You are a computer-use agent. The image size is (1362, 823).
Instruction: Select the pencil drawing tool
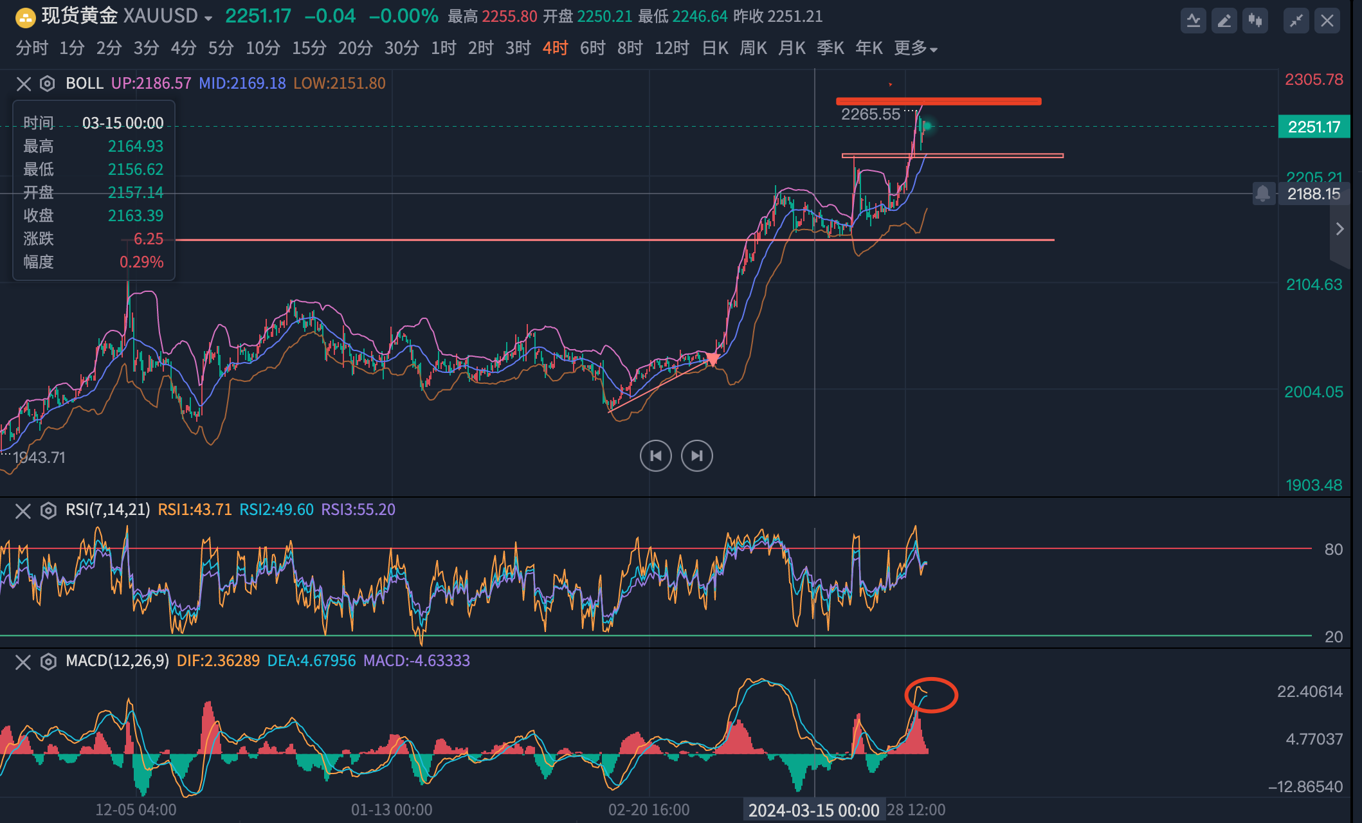tap(1224, 21)
